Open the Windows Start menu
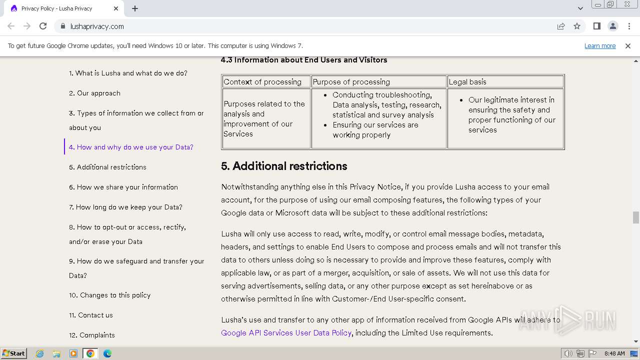Viewport: 640px width, 360px height. 13,353
